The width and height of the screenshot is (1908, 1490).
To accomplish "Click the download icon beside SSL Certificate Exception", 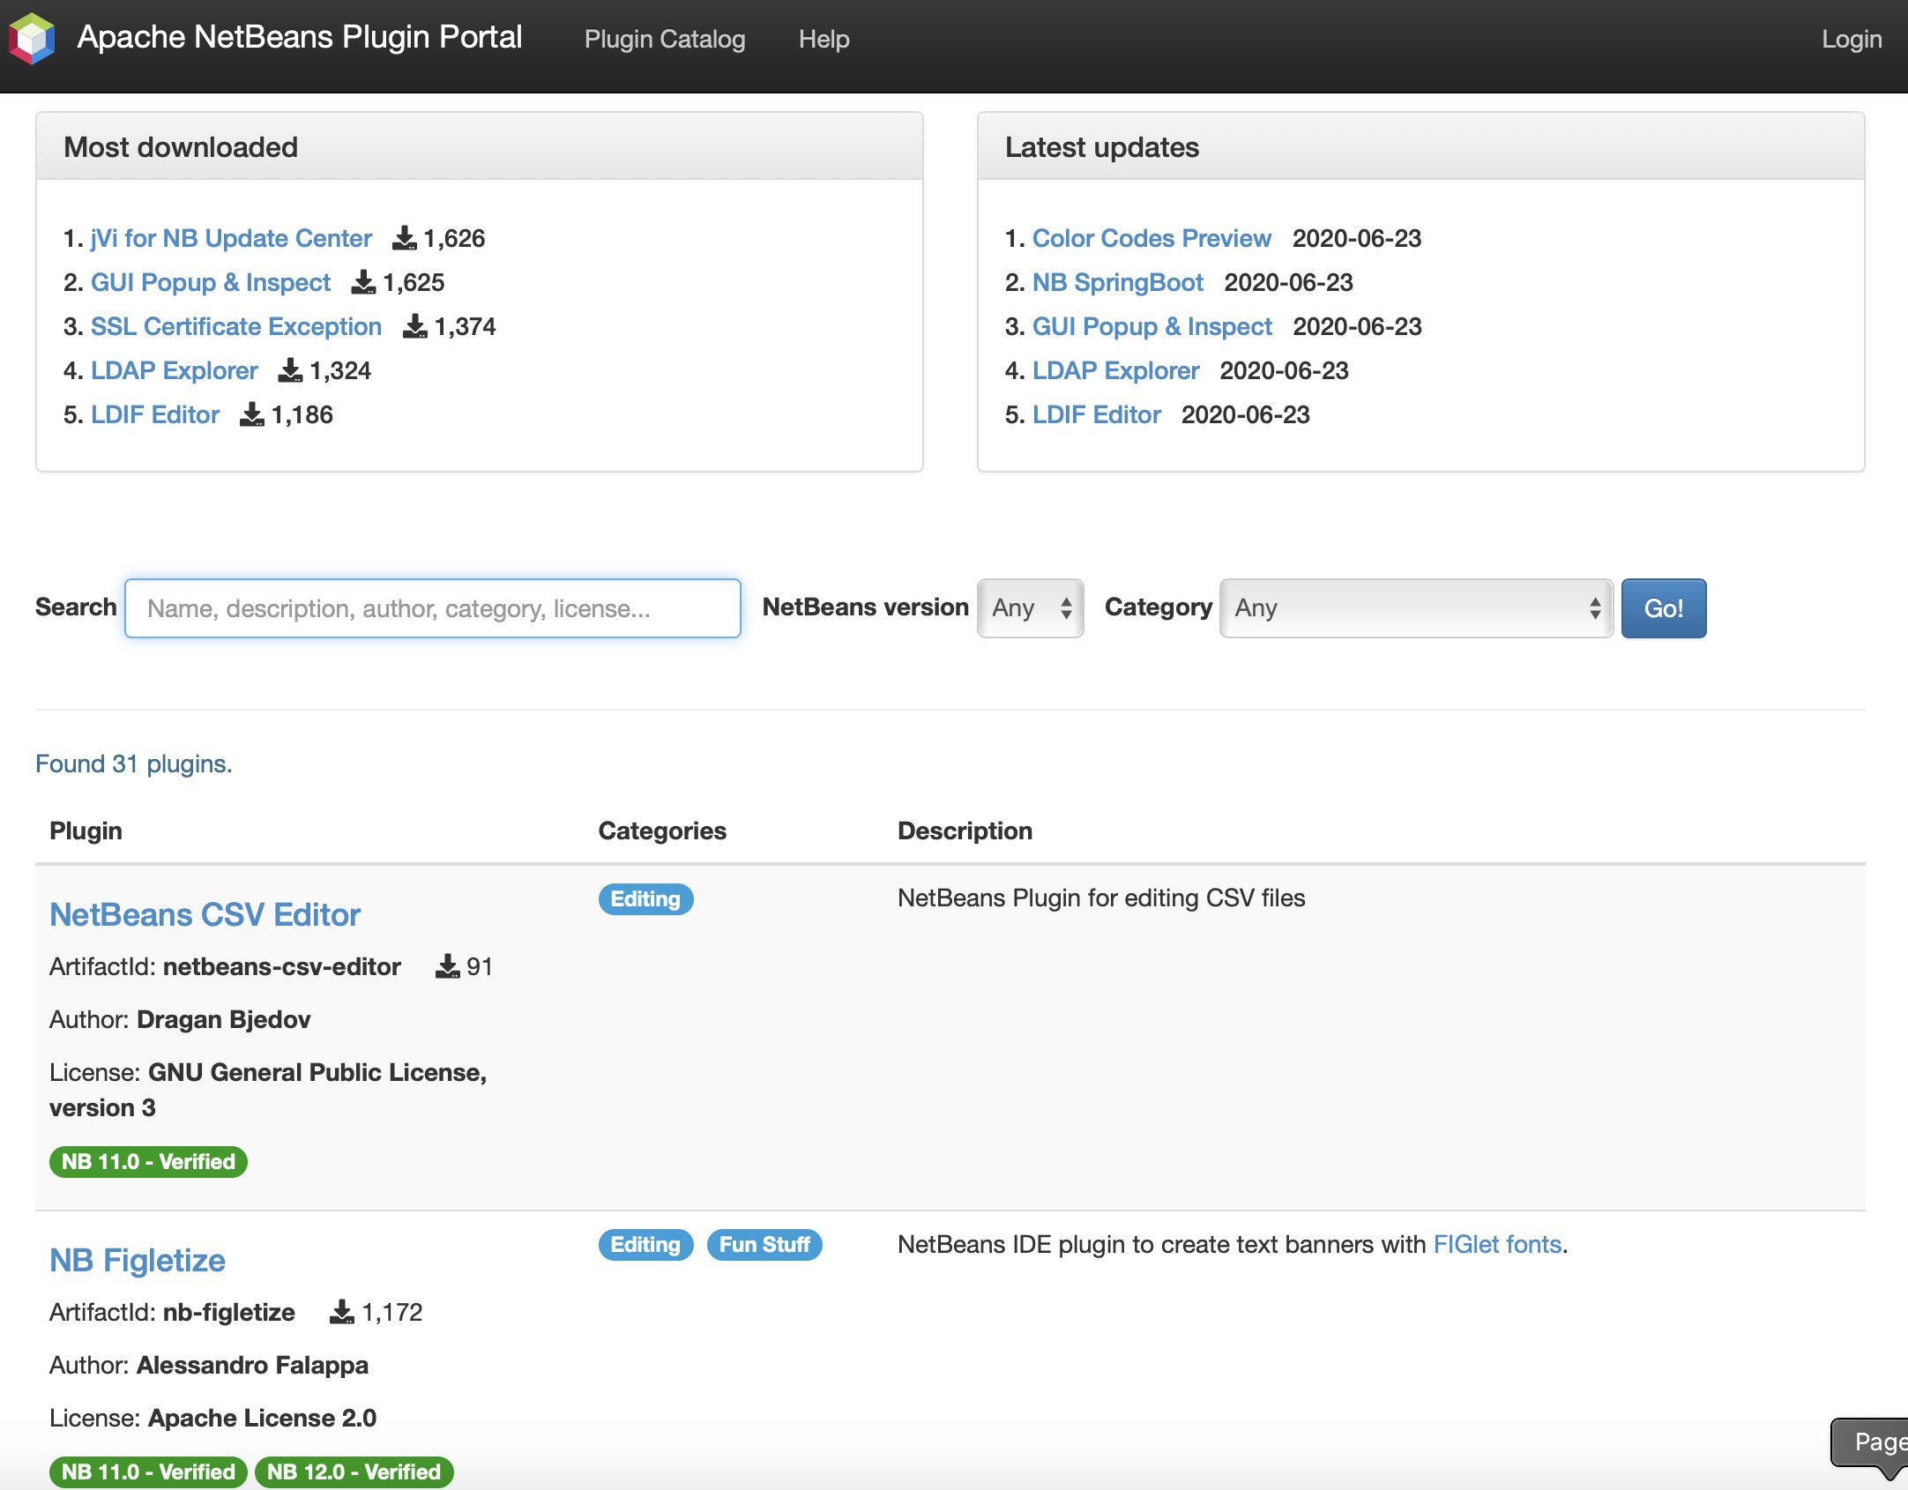I will click(x=414, y=326).
